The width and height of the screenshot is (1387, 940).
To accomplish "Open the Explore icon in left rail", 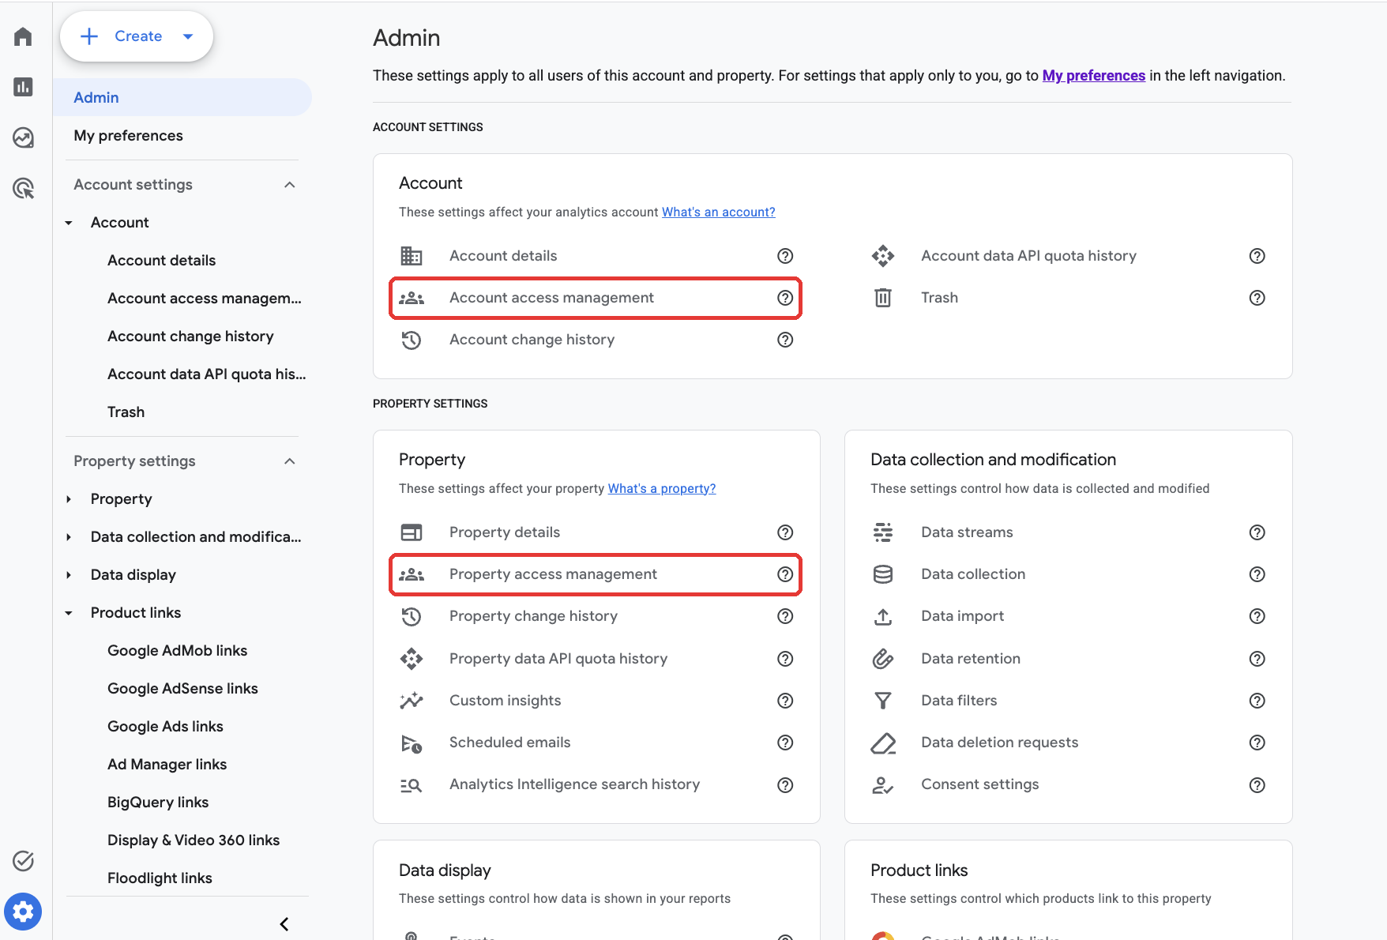I will pos(23,138).
